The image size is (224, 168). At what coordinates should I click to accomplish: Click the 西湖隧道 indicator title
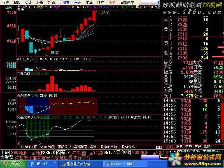point(24,95)
